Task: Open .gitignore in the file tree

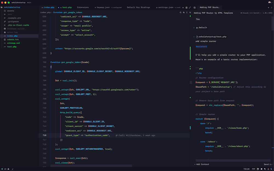Action: click(19, 22)
